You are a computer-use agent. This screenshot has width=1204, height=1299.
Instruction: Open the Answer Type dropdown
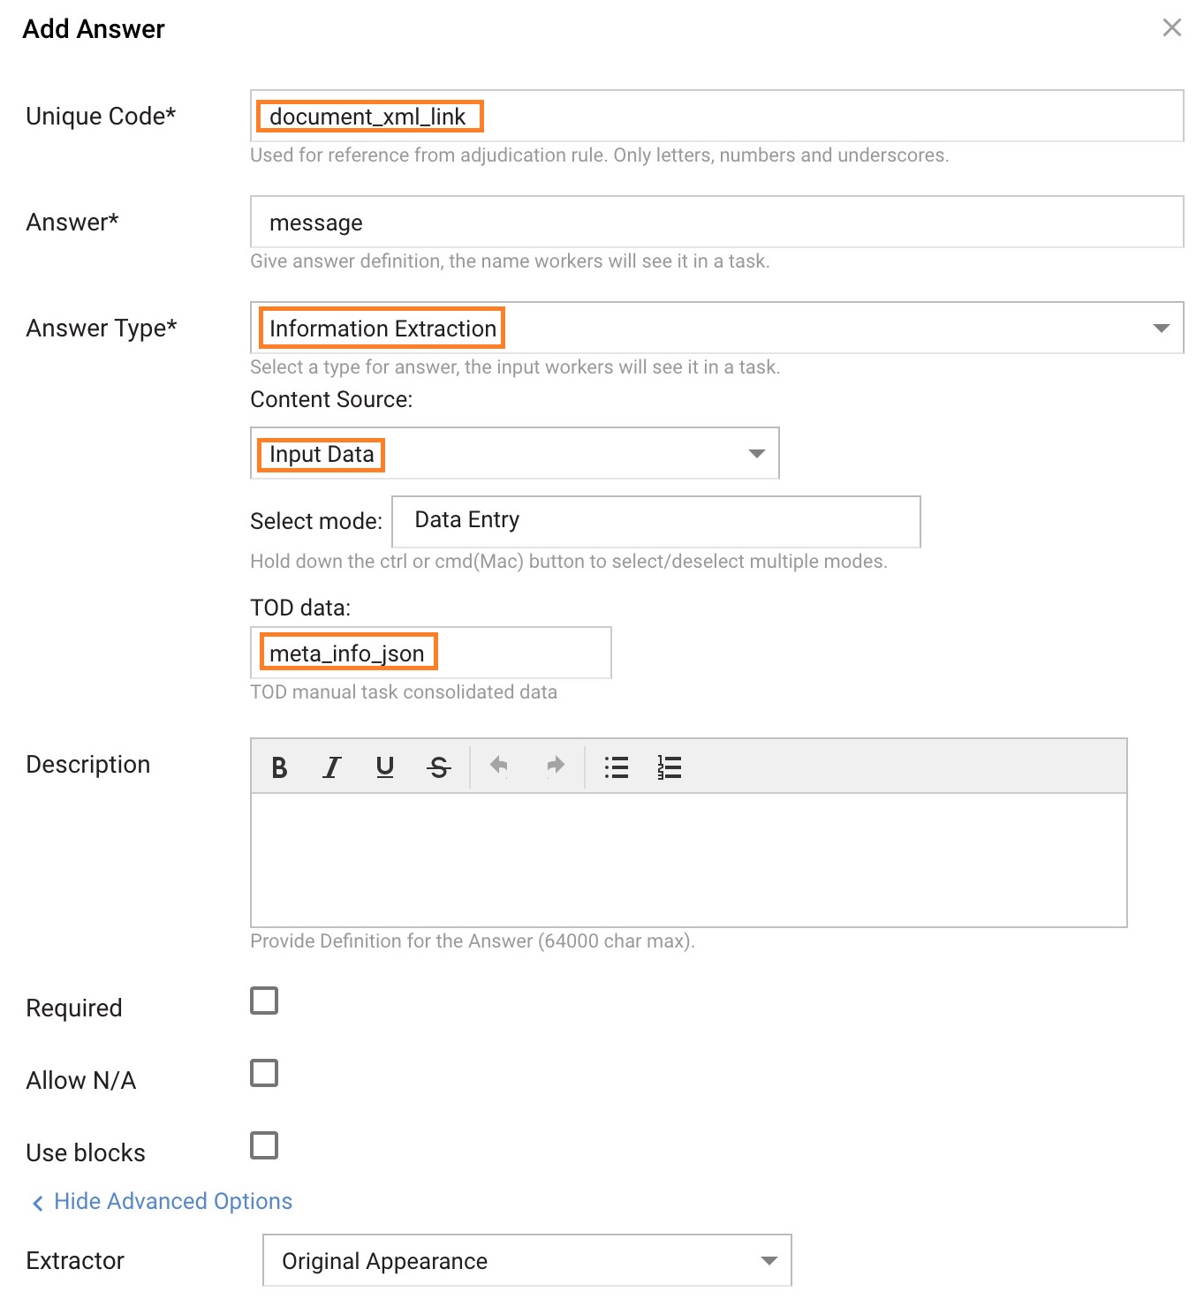717,328
